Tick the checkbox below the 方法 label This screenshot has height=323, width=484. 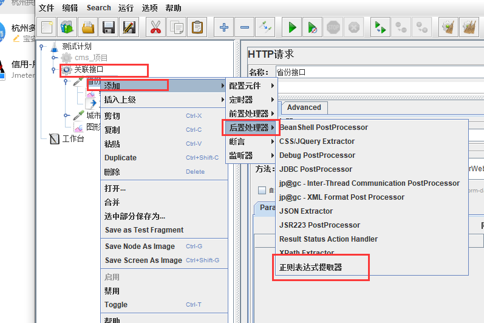tap(262, 191)
